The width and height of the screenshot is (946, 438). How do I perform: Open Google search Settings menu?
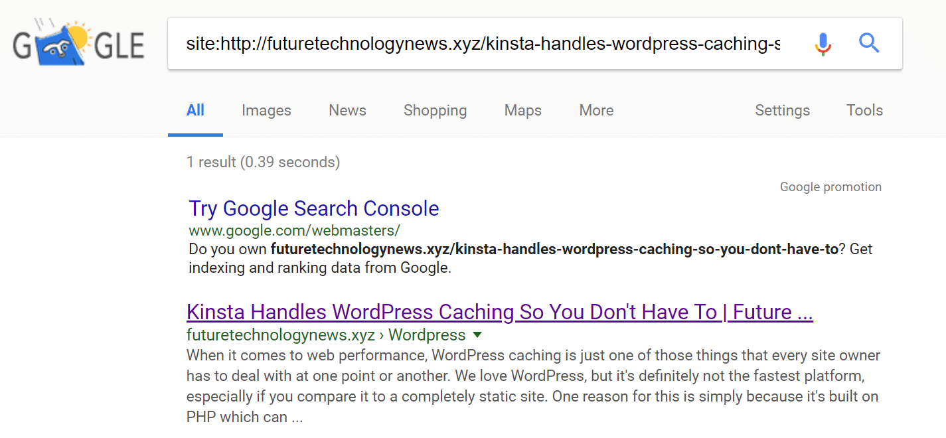[x=781, y=110]
